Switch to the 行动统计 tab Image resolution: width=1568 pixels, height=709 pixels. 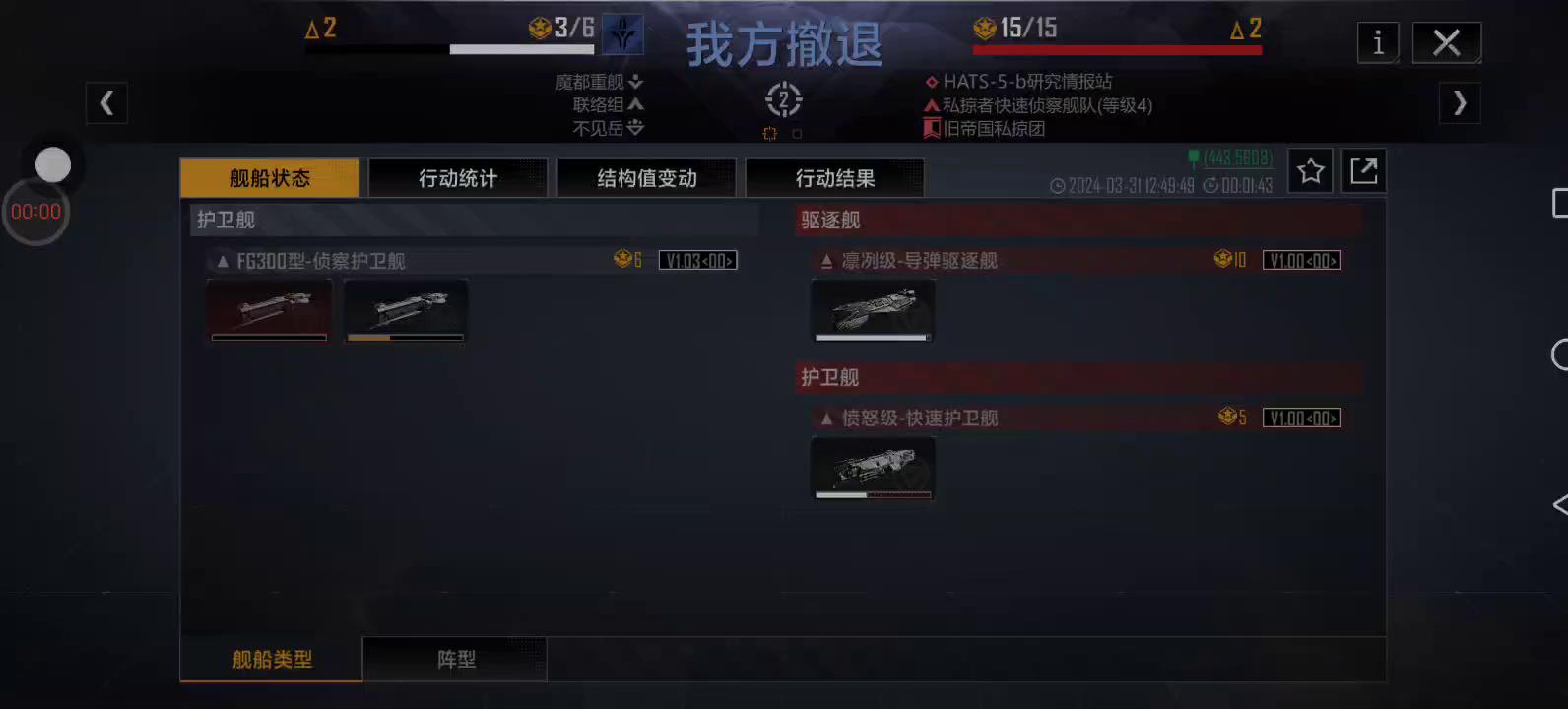(458, 178)
